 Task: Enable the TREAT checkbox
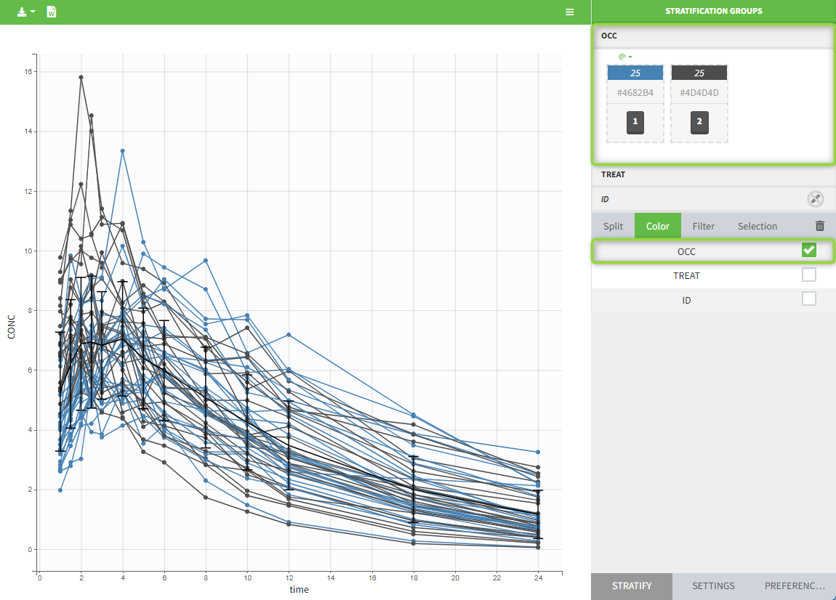808,275
